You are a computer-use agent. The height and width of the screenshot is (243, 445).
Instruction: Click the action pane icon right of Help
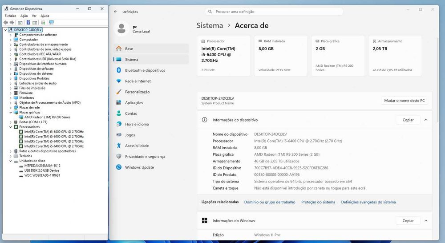tap(35, 22)
